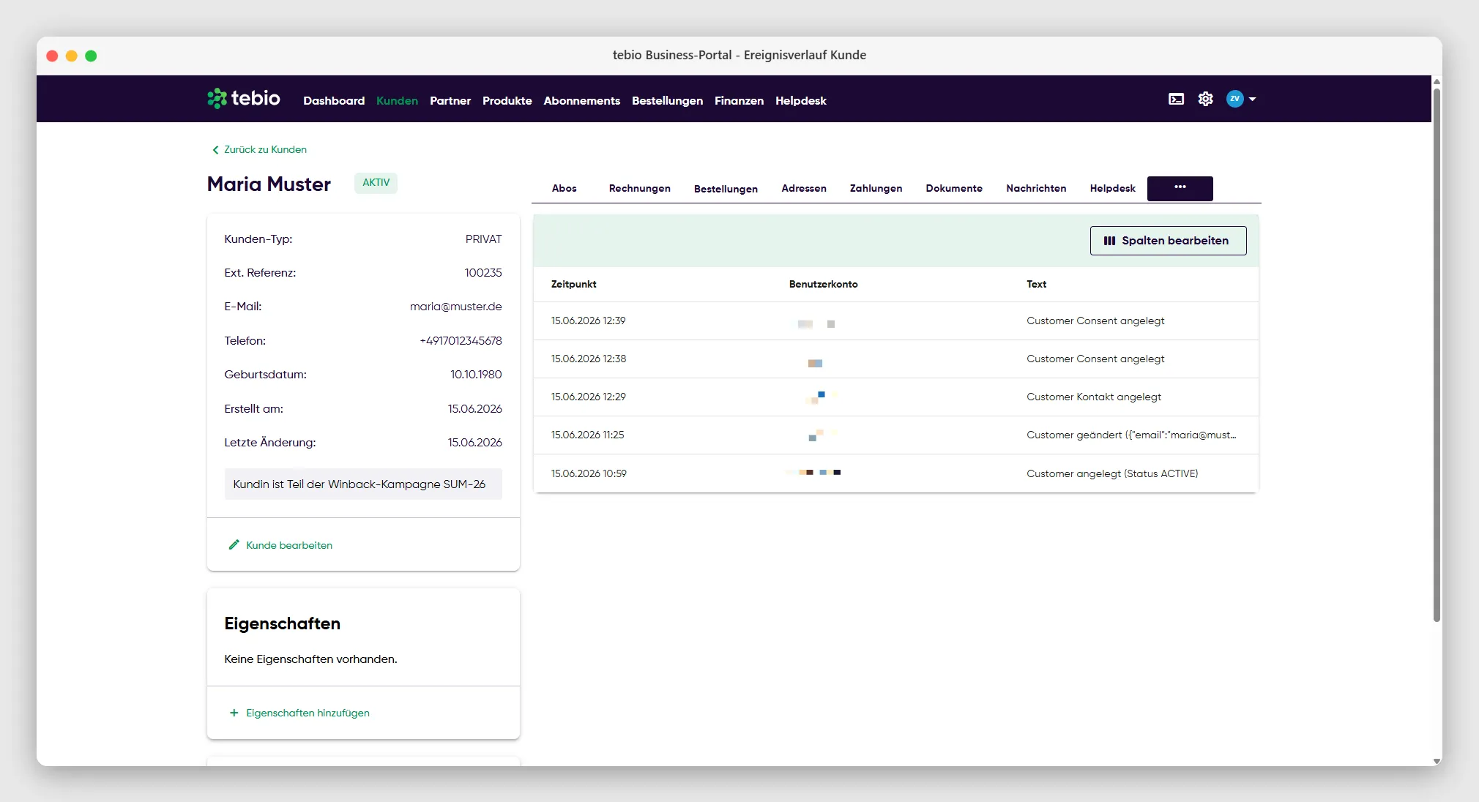The width and height of the screenshot is (1479, 802).
Task: Click the Benutzerkonto column header
Action: click(x=823, y=284)
